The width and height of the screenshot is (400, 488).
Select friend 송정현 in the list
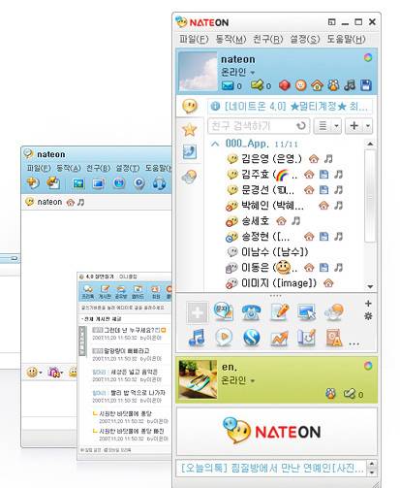coord(258,237)
